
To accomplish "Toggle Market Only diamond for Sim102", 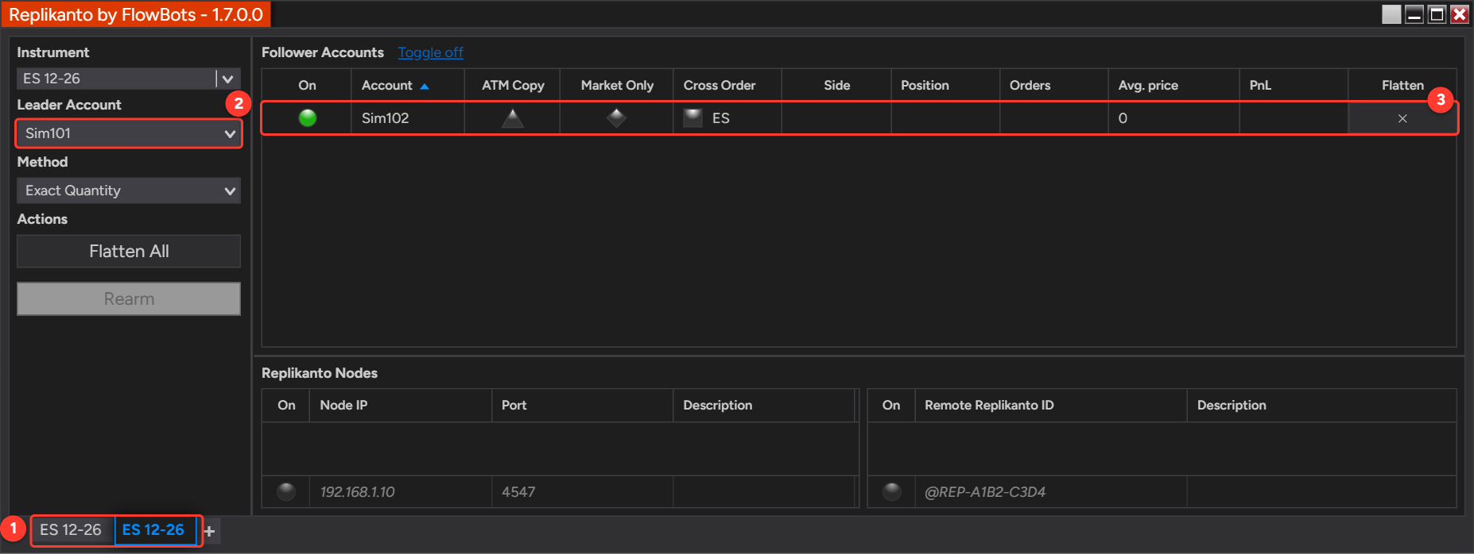I will 616,118.
